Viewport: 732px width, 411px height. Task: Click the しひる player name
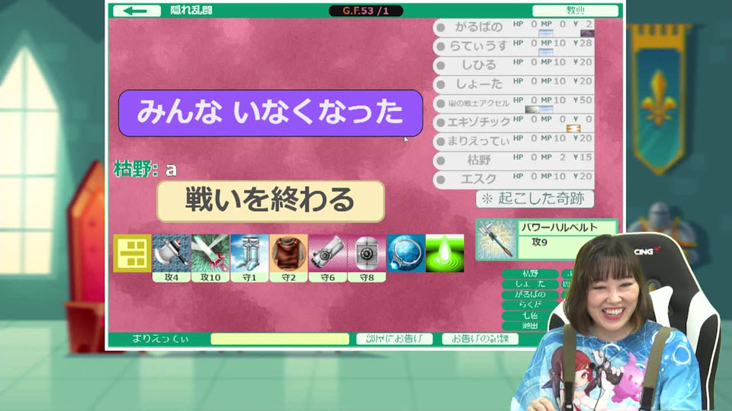coord(479,65)
